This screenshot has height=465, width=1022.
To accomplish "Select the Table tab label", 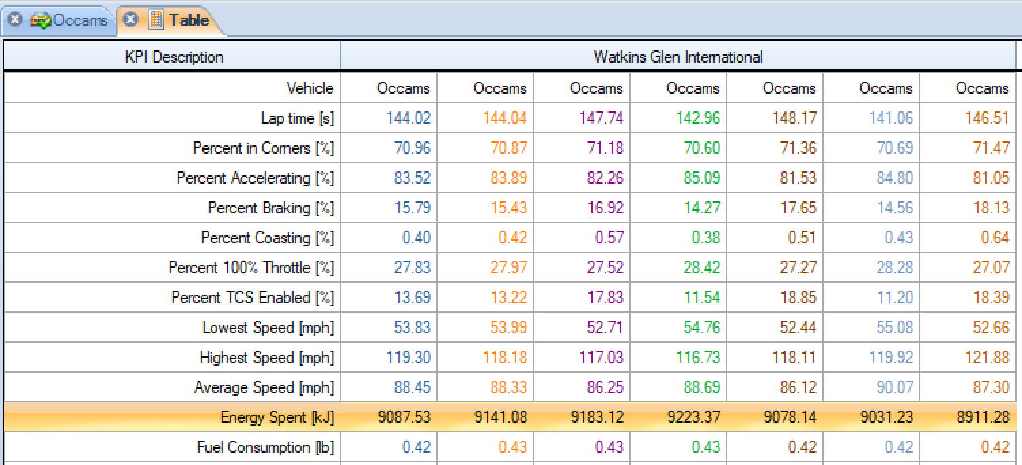I will [x=189, y=20].
